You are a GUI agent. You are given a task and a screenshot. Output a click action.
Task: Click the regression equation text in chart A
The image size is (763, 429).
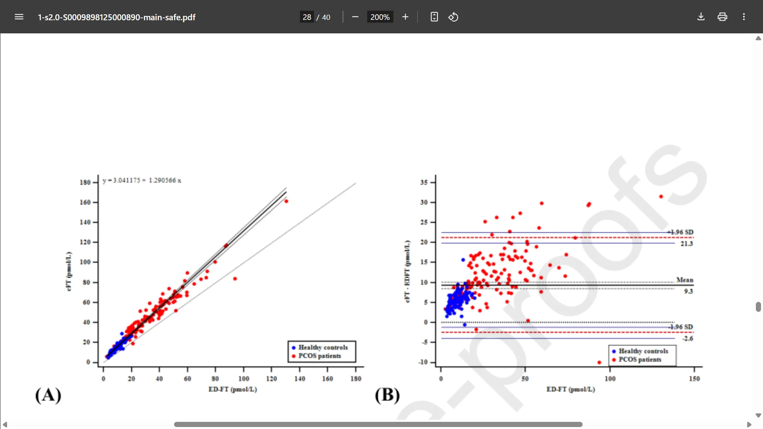click(142, 180)
